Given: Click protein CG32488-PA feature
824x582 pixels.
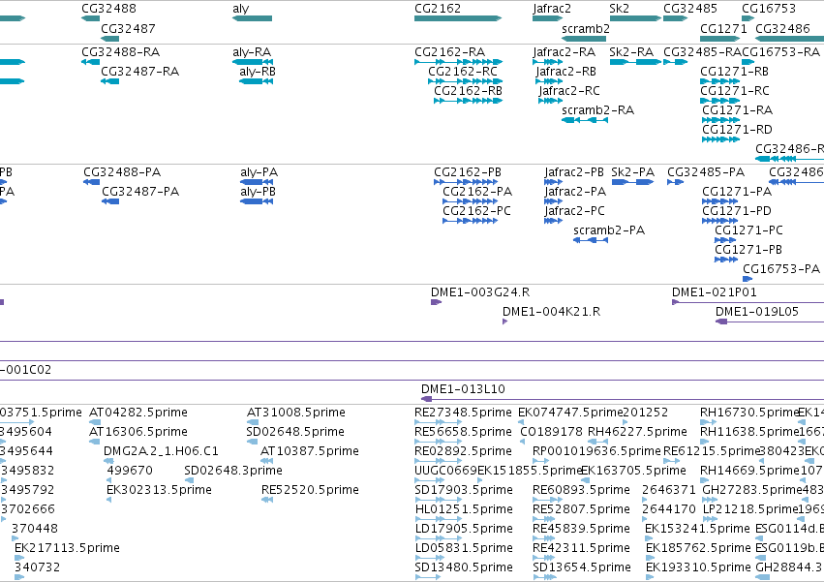Looking at the screenshot, I should point(91,182).
